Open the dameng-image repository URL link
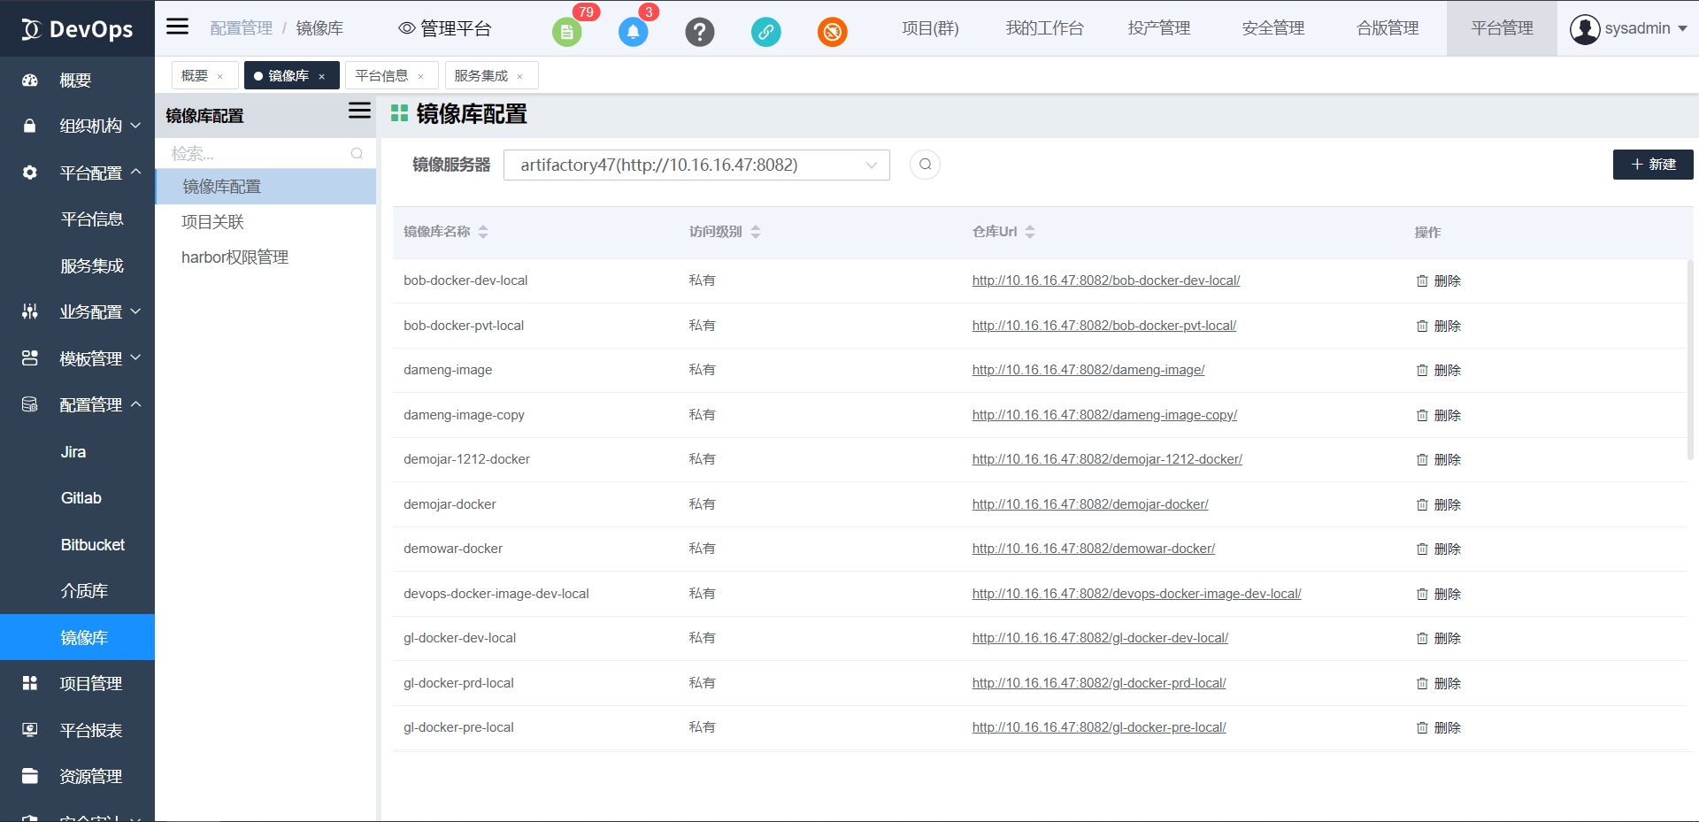This screenshot has height=822, width=1699. (1088, 370)
